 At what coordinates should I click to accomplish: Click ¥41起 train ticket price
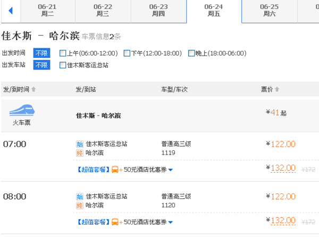(x=276, y=112)
